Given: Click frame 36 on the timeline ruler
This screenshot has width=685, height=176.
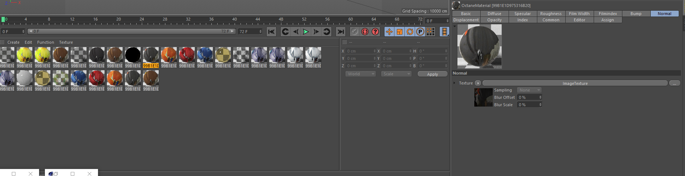Looking at the screenshot, I should click(x=211, y=19).
